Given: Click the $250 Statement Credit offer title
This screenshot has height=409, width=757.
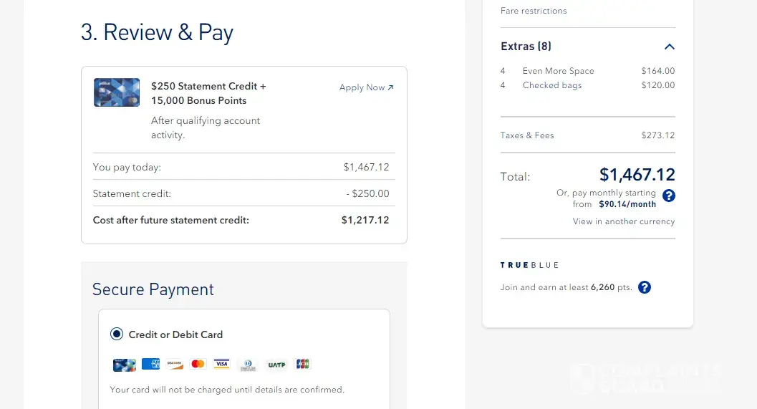Looking at the screenshot, I should [208, 93].
